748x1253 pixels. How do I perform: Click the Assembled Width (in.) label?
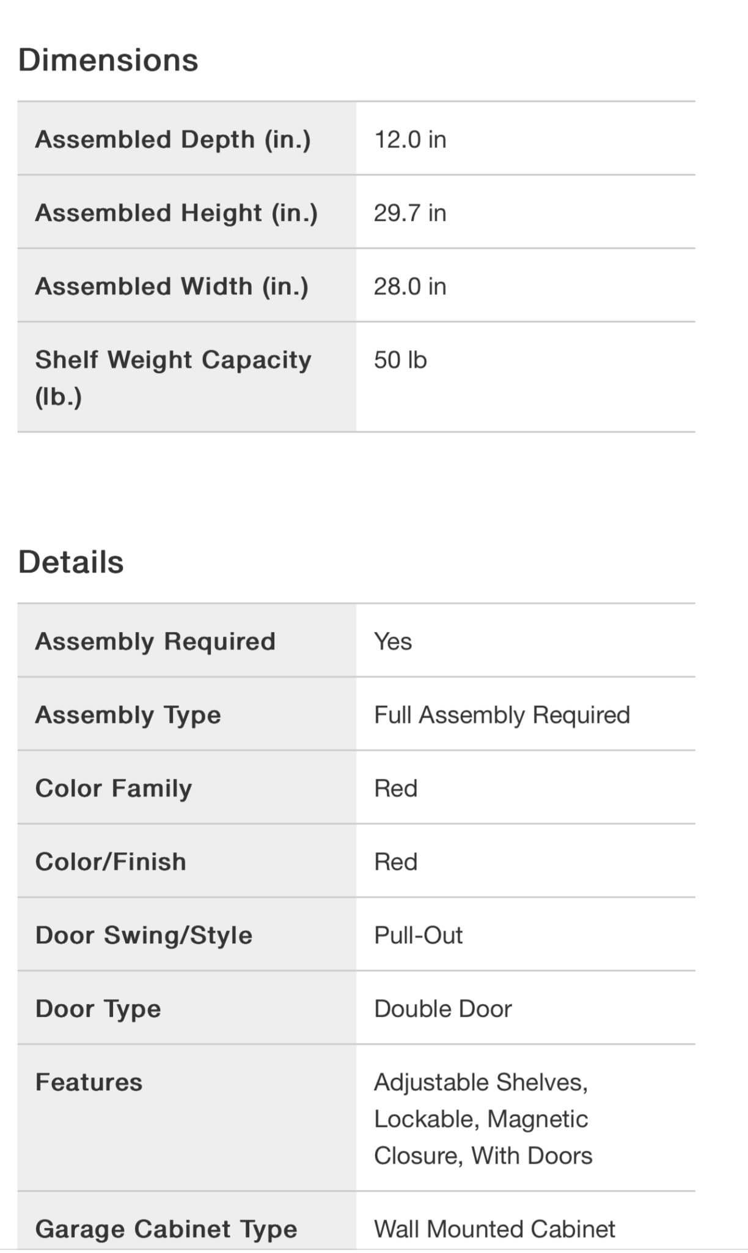pos(172,286)
